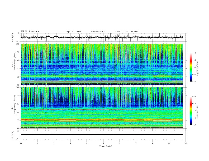Click the -7 label on ch.1 color bar
Screen dimensions: 209x161
point(195,82)
